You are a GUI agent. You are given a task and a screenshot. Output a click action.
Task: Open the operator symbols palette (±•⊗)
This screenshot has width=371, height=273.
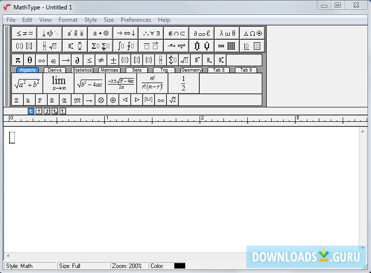[100, 33]
